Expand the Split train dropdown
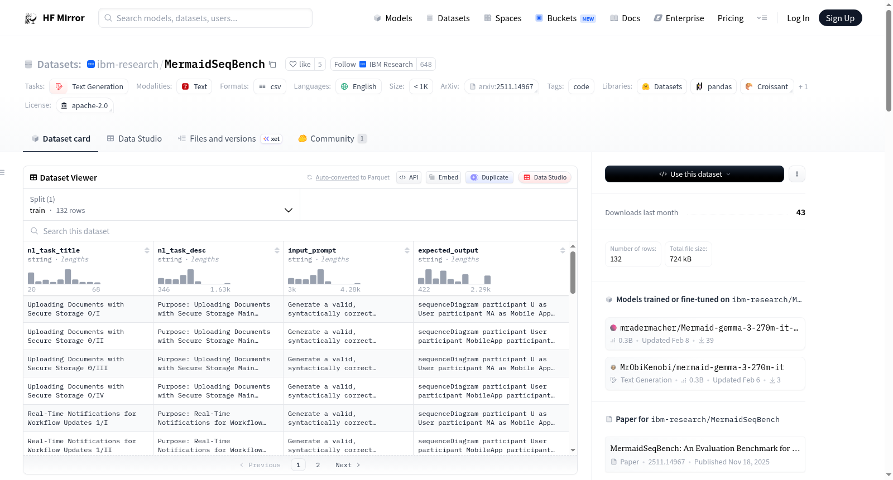 click(162, 205)
